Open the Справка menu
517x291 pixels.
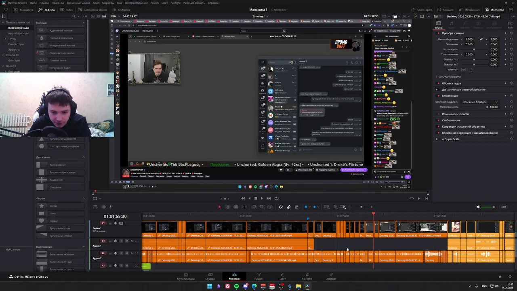pyautogui.click(x=213, y=3)
